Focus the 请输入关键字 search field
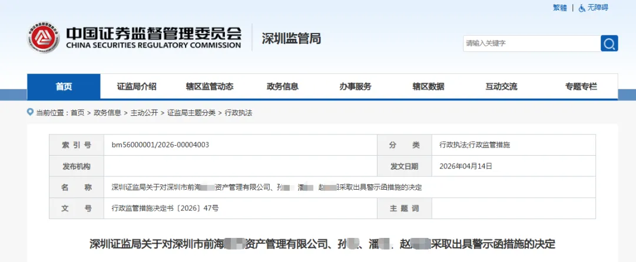636x262 pixels. coord(532,43)
